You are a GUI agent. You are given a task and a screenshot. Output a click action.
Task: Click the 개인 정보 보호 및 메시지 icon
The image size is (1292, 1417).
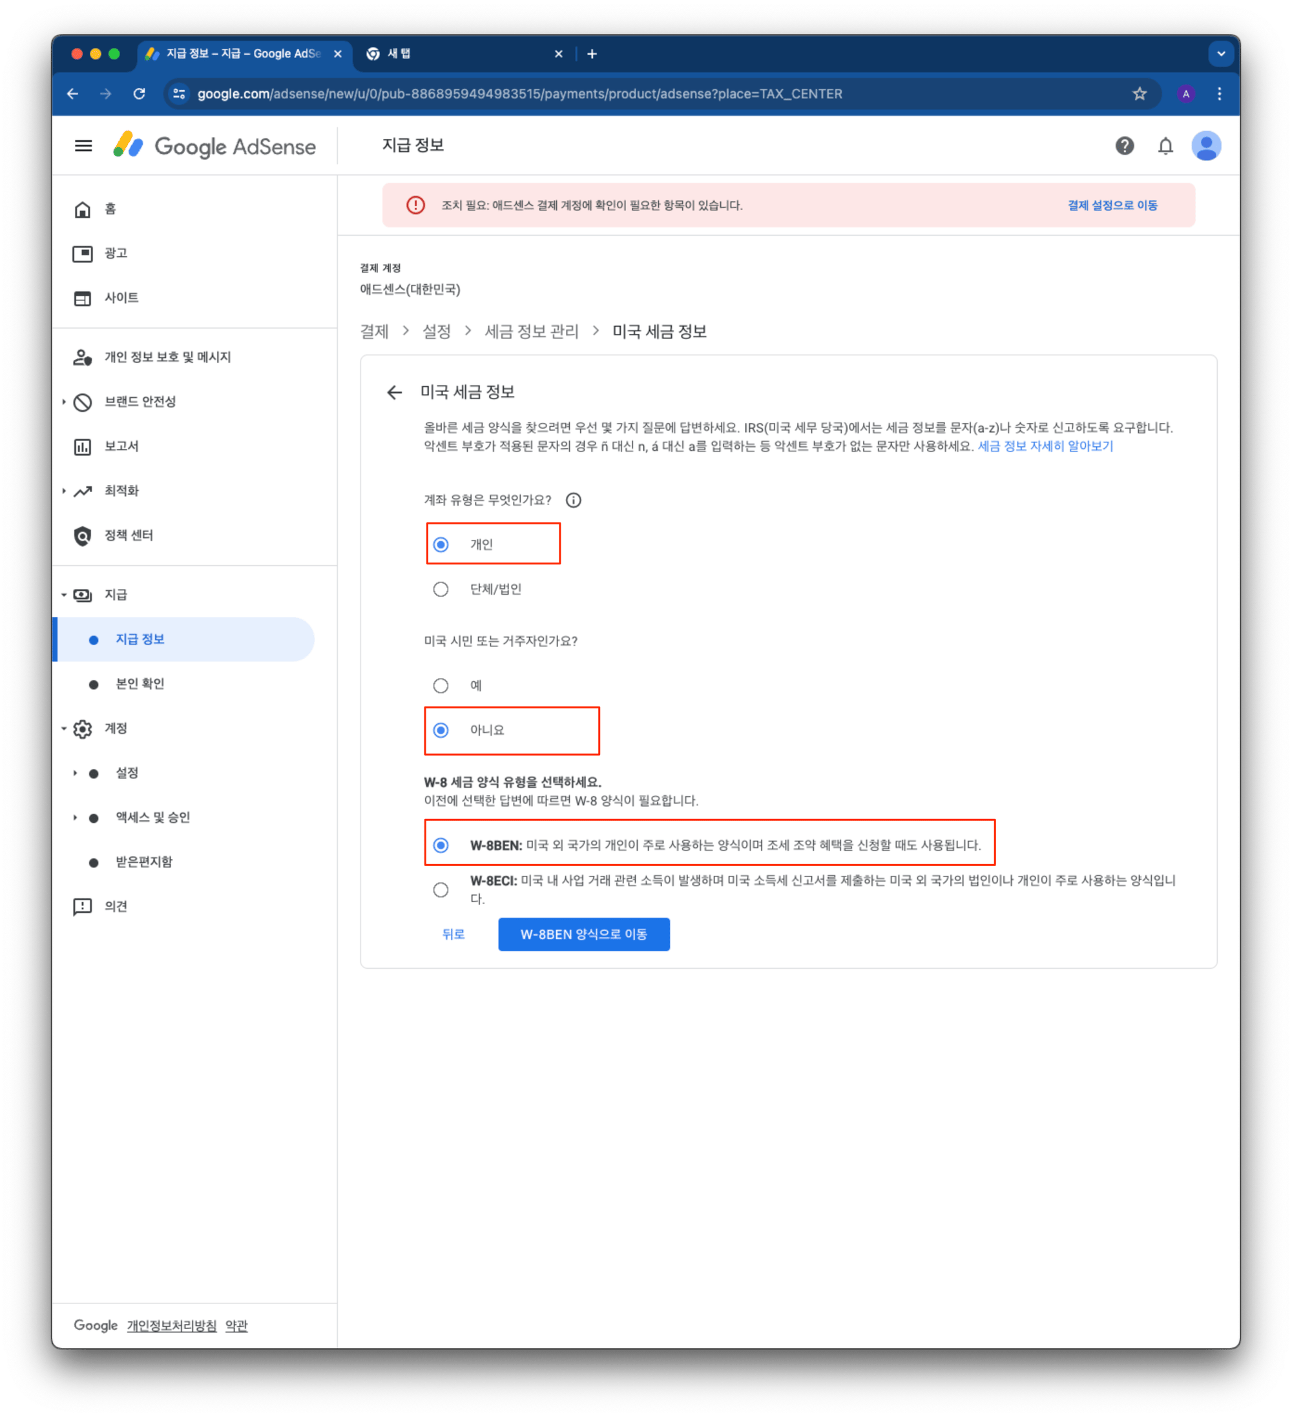pos(82,358)
